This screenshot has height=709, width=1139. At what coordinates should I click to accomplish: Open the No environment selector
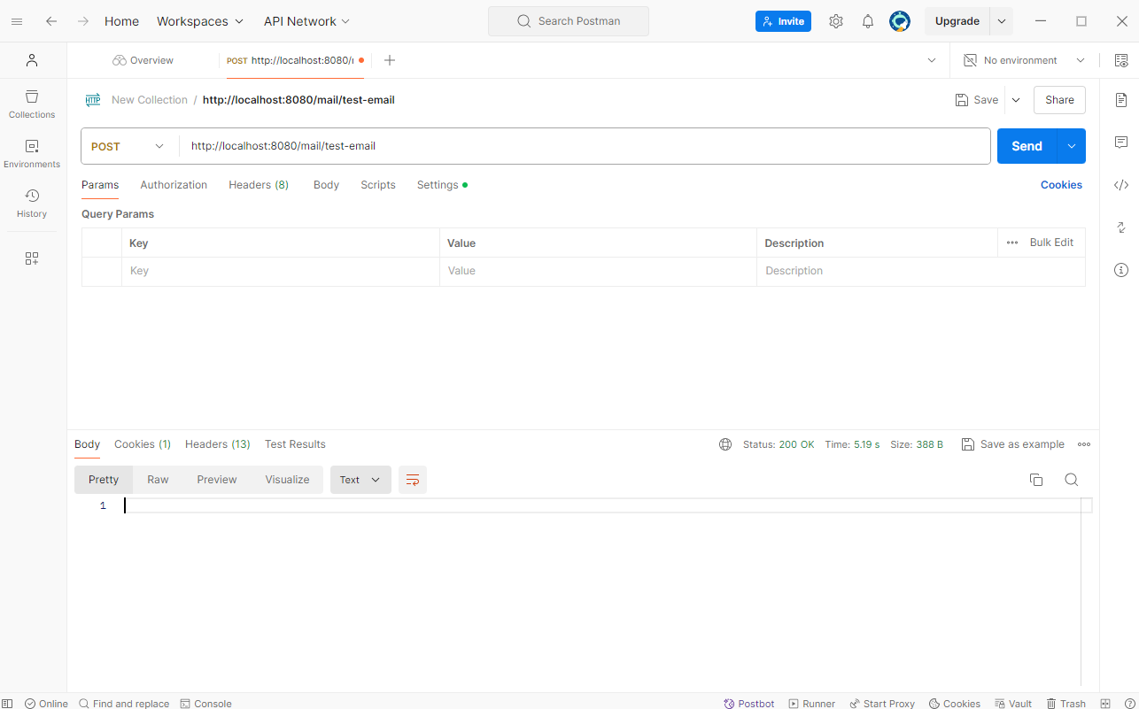point(1024,60)
